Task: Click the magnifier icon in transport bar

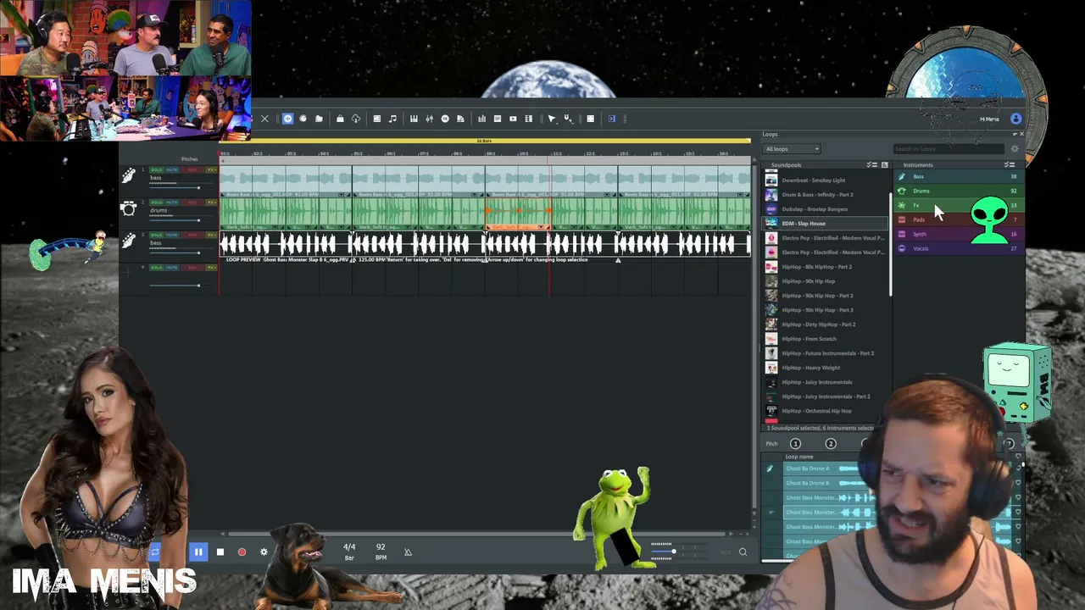Action: tap(743, 552)
